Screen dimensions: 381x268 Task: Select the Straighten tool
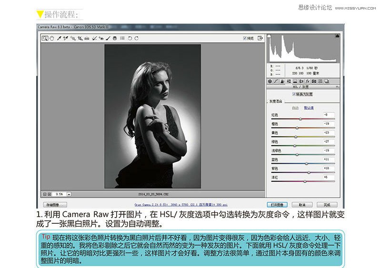(87, 38)
